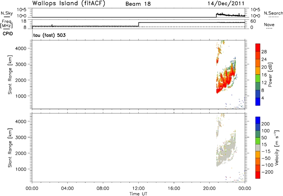Click '4000' on the power panel range axis
Viewport: 283px width, 196px height.
21,48
